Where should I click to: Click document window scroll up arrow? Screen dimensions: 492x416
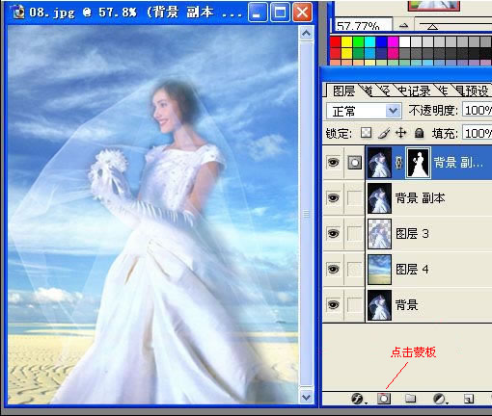point(307,33)
